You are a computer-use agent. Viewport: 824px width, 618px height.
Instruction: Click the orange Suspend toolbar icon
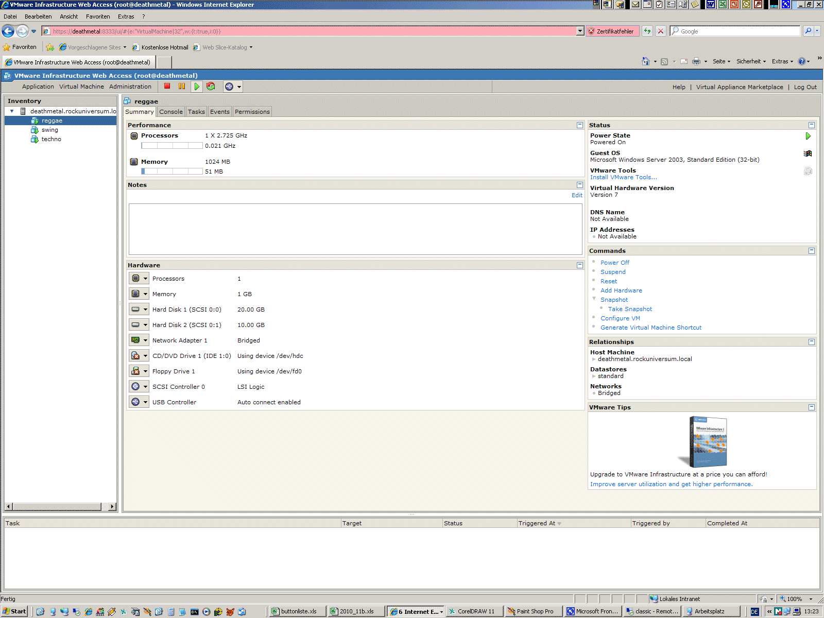[182, 87]
